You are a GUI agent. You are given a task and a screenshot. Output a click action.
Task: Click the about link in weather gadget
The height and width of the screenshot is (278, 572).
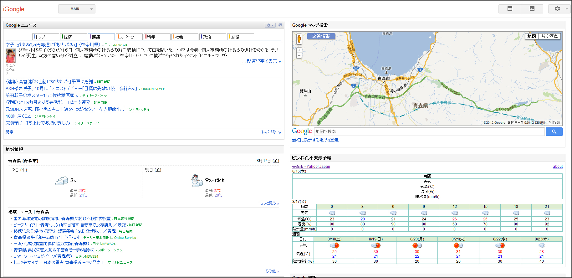[x=558, y=167]
